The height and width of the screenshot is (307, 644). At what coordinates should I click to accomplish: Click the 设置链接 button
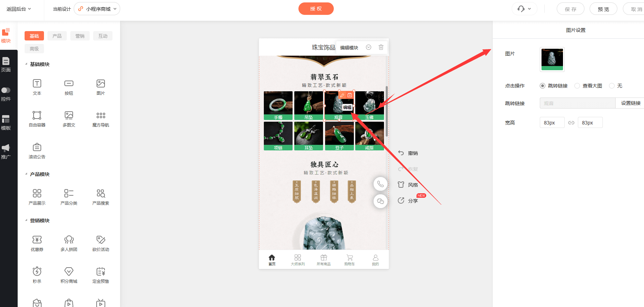[630, 103]
